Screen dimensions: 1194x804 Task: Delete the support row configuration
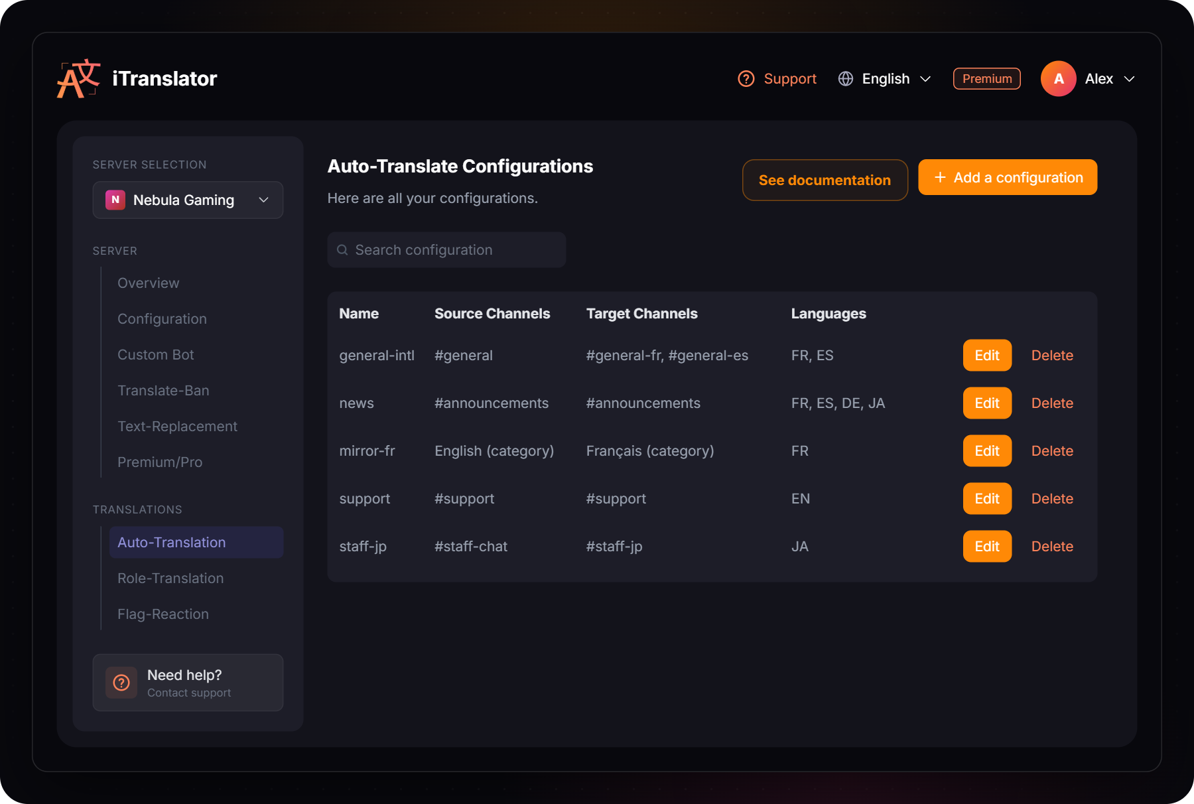click(x=1052, y=499)
